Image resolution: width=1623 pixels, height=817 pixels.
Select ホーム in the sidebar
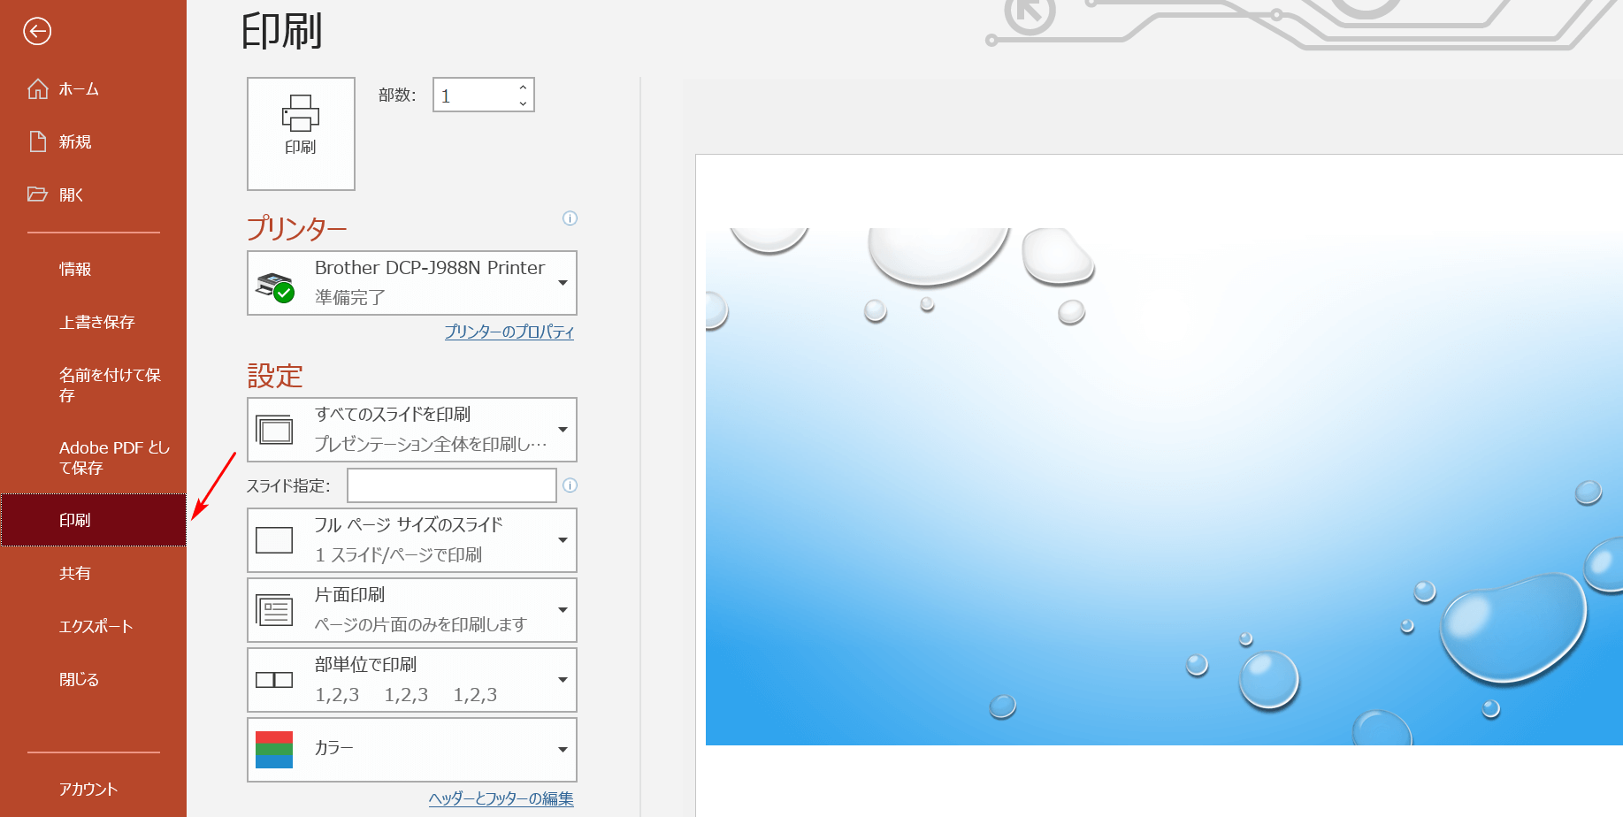click(x=94, y=89)
